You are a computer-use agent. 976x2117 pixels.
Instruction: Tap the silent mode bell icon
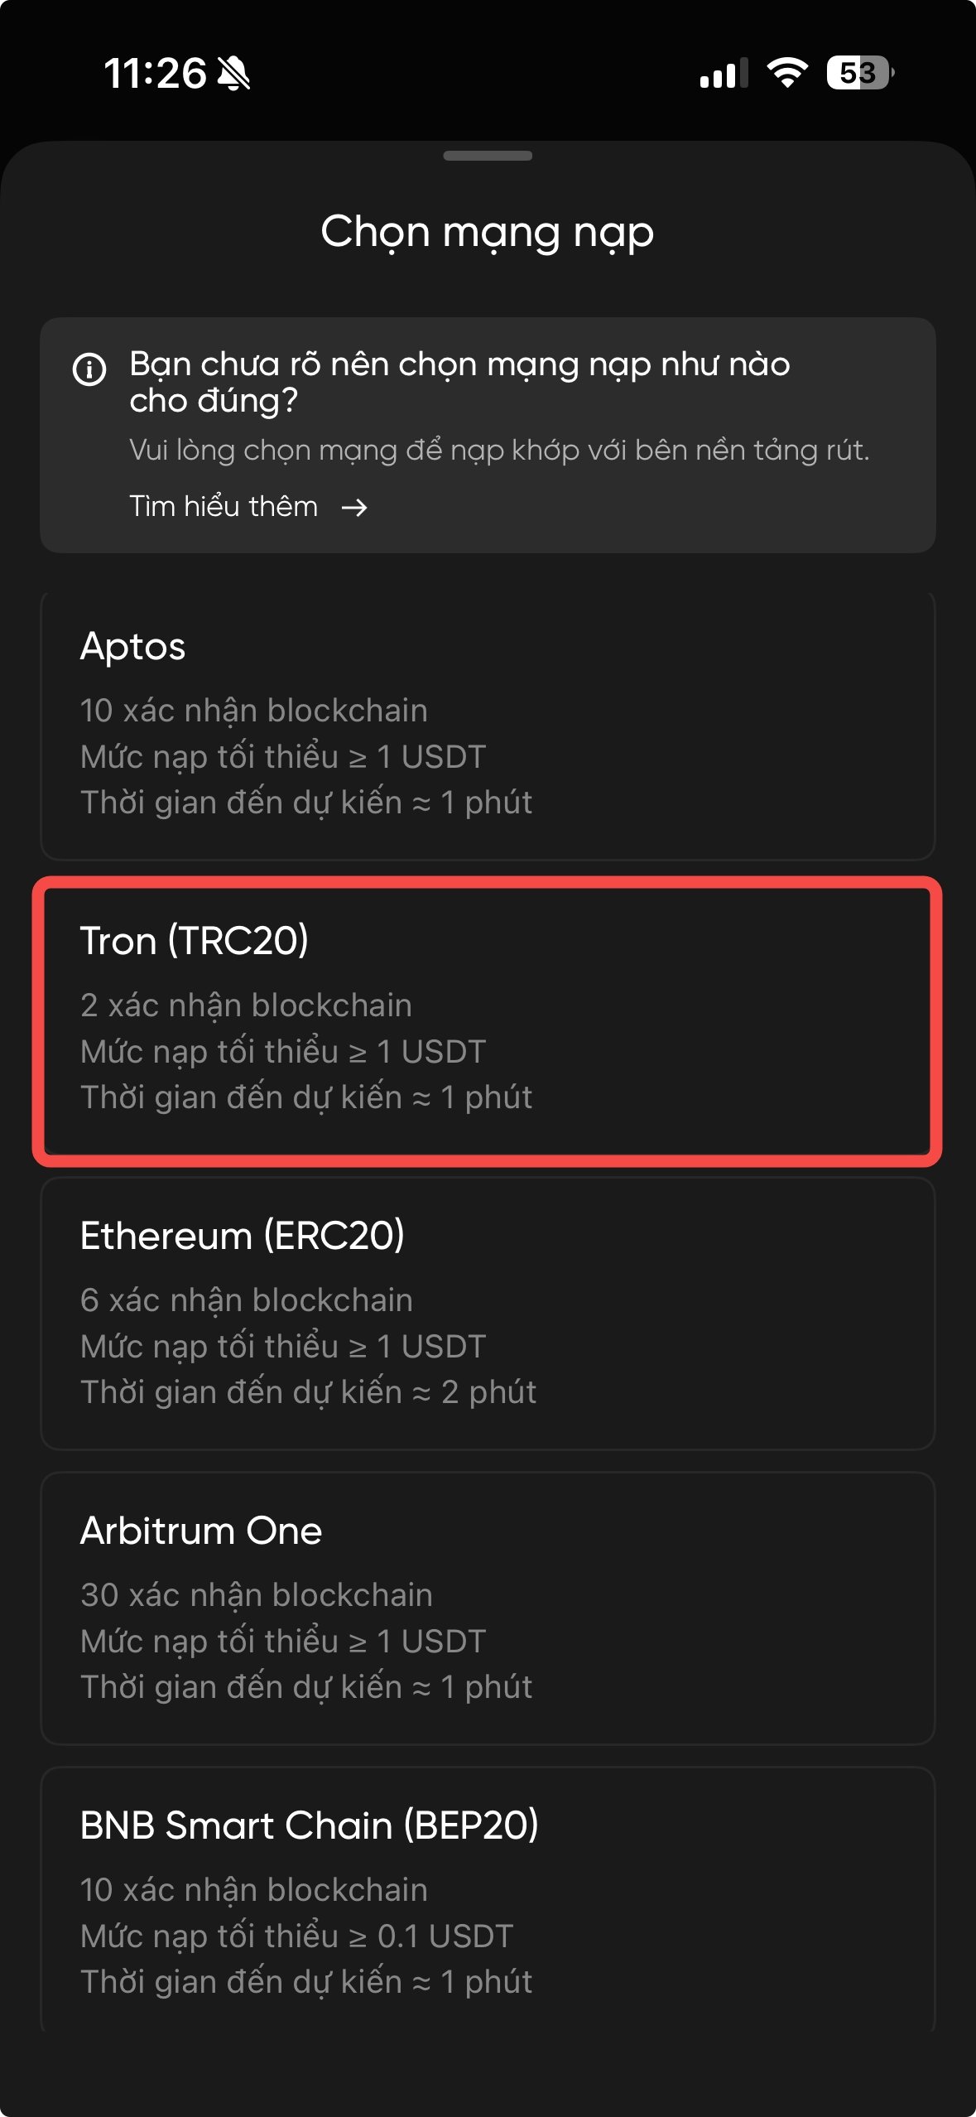click(x=233, y=74)
